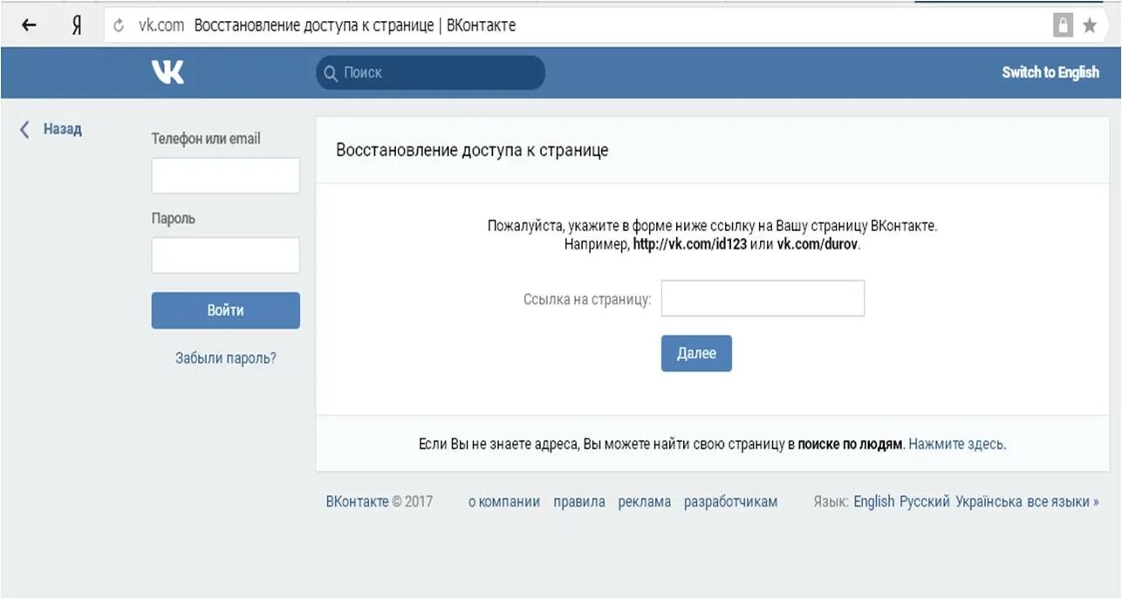Viewport: 1122px width, 599px height.
Task: Click bold text поиске по людям
Action: point(850,444)
